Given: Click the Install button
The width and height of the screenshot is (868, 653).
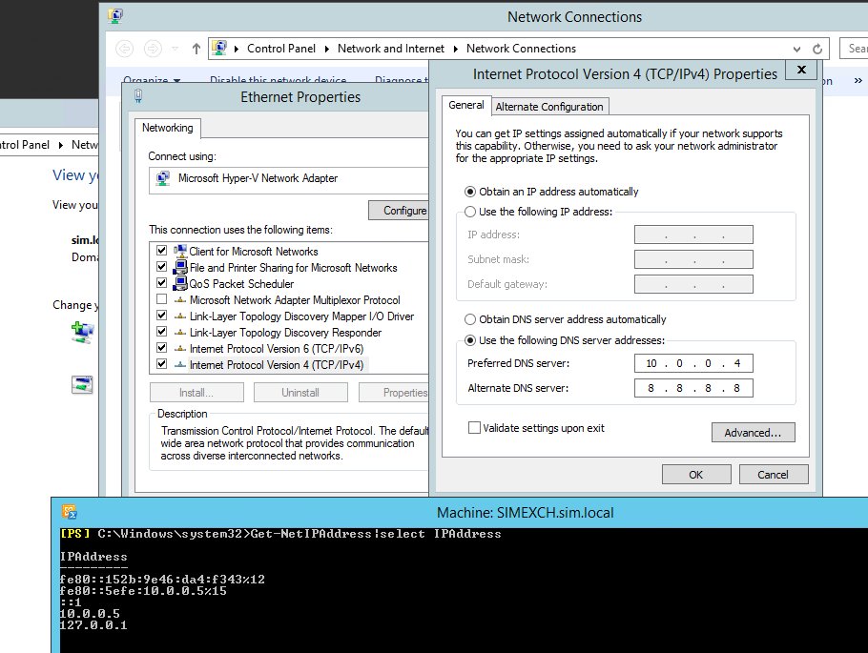Looking at the screenshot, I should tap(196, 393).
